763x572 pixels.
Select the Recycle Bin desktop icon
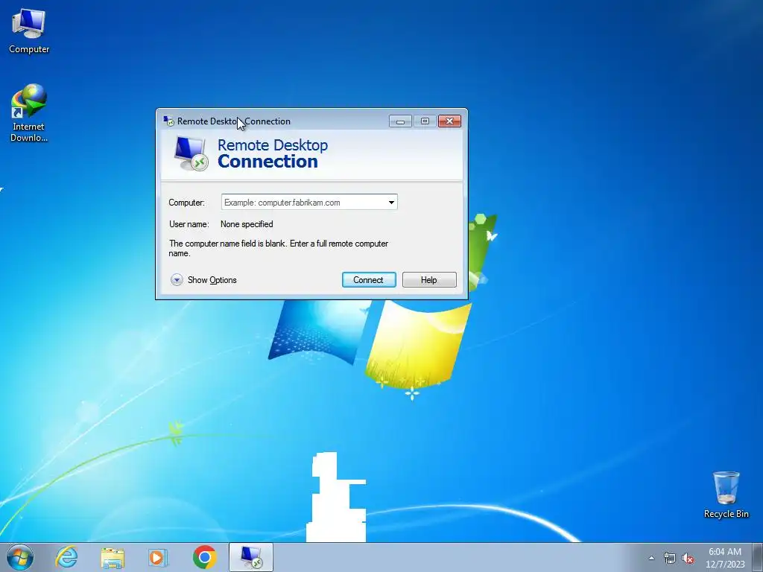pyautogui.click(x=726, y=495)
